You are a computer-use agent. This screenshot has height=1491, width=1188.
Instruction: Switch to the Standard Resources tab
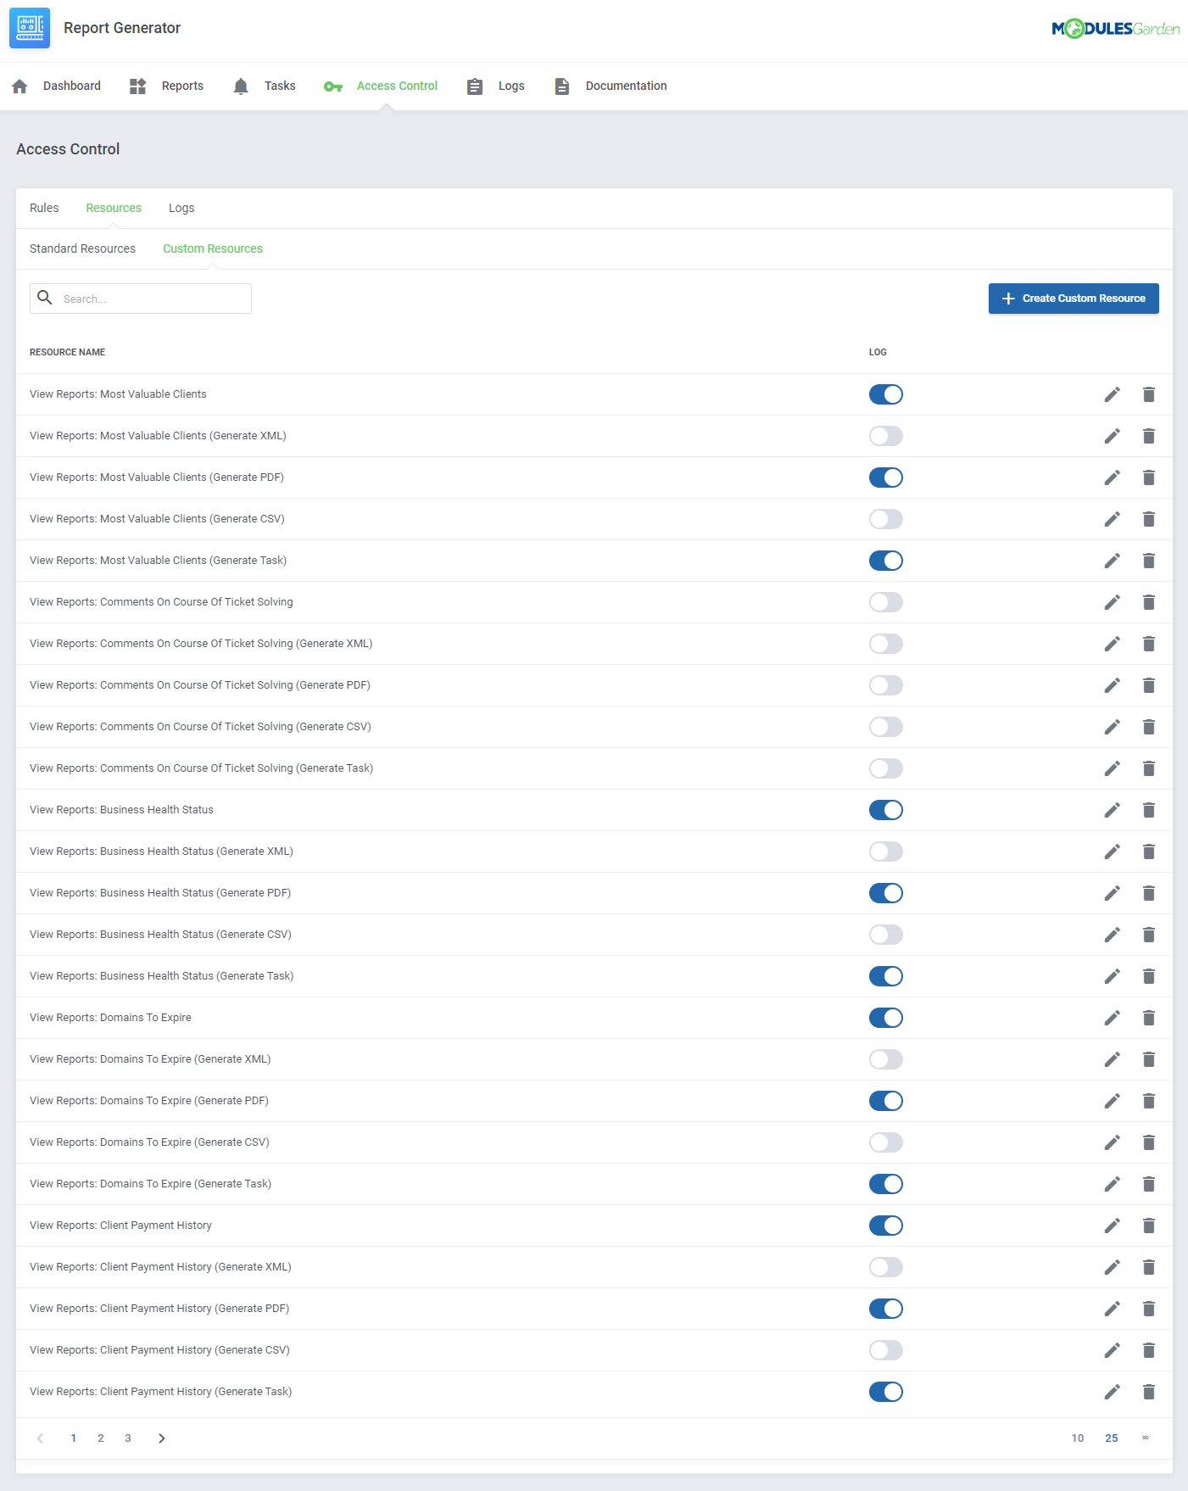pyautogui.click(x=82, y=248)
